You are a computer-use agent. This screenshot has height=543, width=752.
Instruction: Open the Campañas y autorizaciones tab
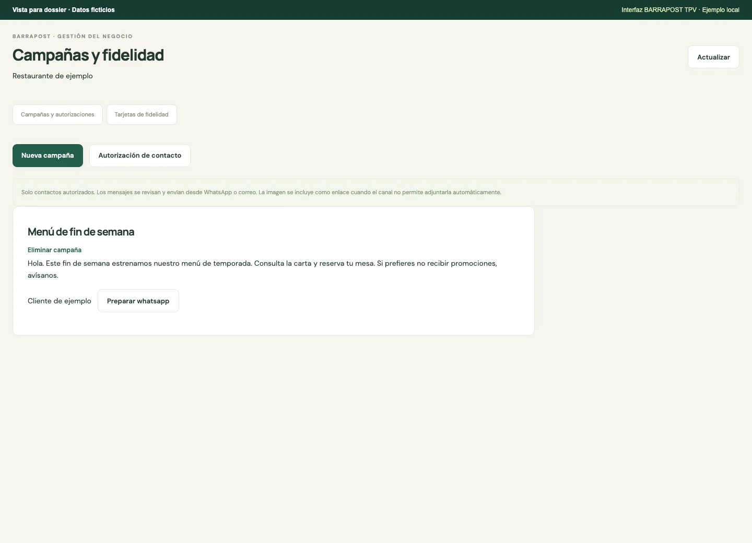(57, 114)
